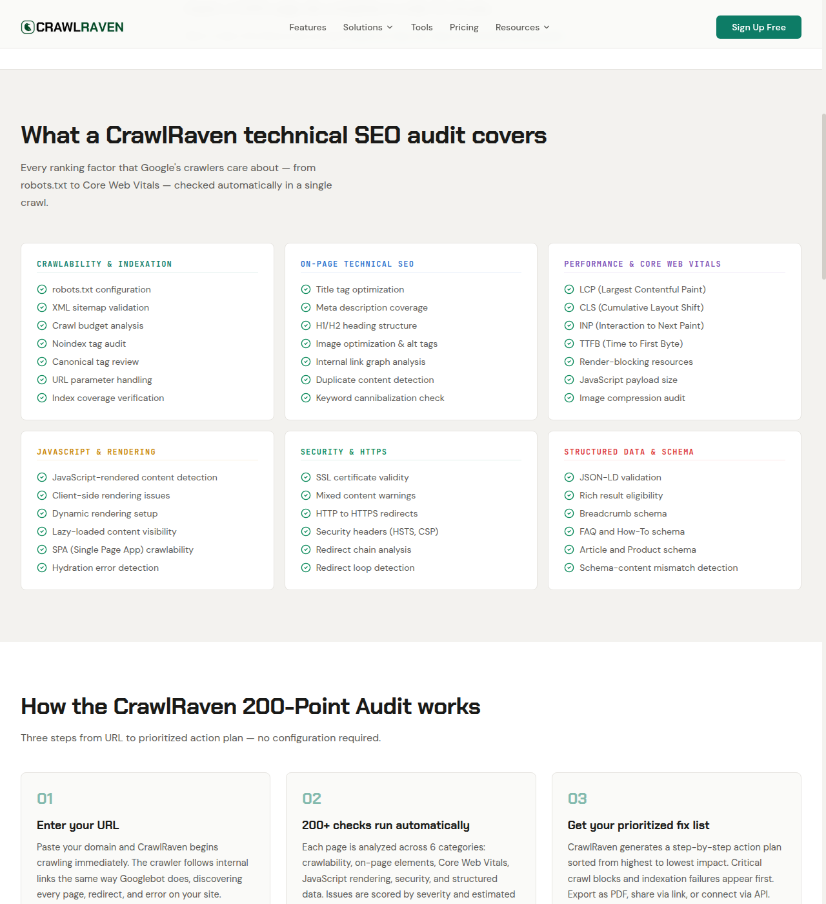The height and width of the screenshot is (904, 826).
Task: Click check icon beside Hydration error detection
Action: pyautogui.click(x=42, y=568)
